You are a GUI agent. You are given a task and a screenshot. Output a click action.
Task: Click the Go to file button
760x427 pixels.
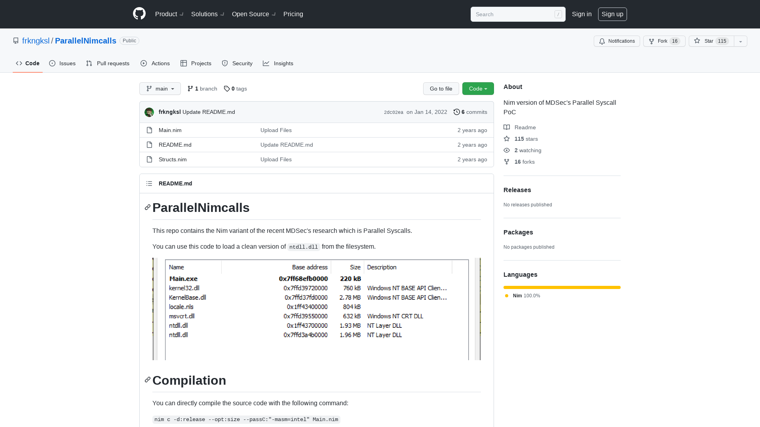441,89
